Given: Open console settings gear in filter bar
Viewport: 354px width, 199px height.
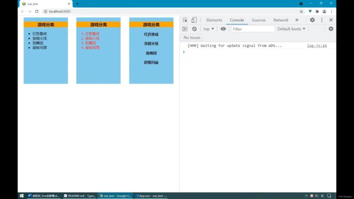Looking at the screenshot, I should pos(331,29).
